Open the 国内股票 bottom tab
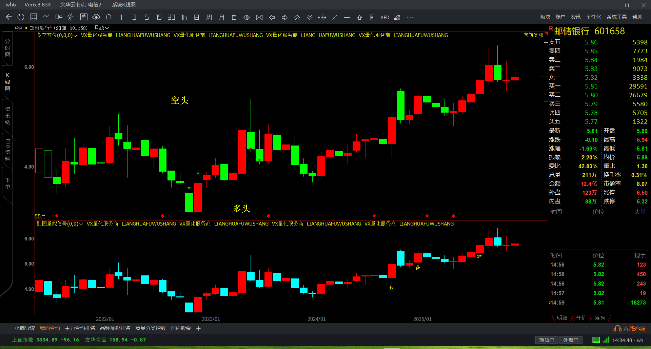 pyautogui.click(x=181, y=328)
